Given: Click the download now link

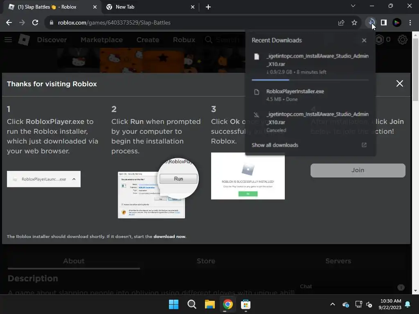Looking at the screenshot, I should coord(169,237).
